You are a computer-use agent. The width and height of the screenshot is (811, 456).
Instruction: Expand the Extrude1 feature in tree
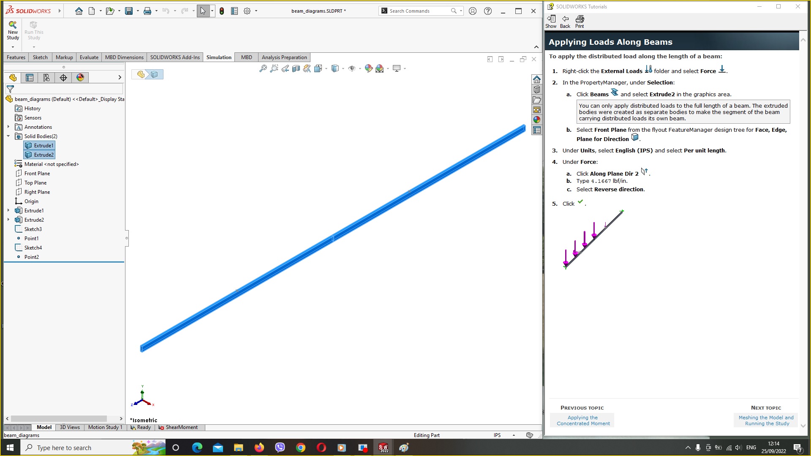8,210
